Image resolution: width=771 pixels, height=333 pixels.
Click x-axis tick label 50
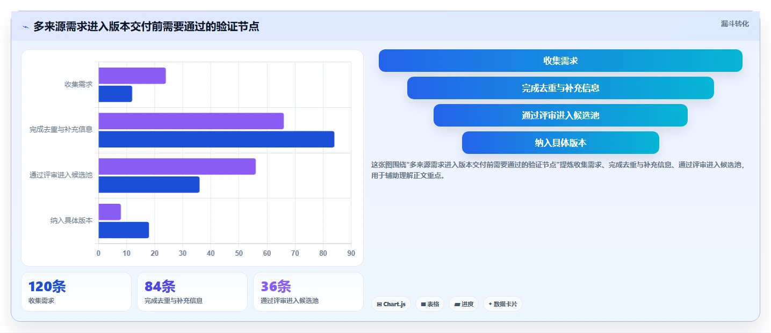click(x=239, y=254)
